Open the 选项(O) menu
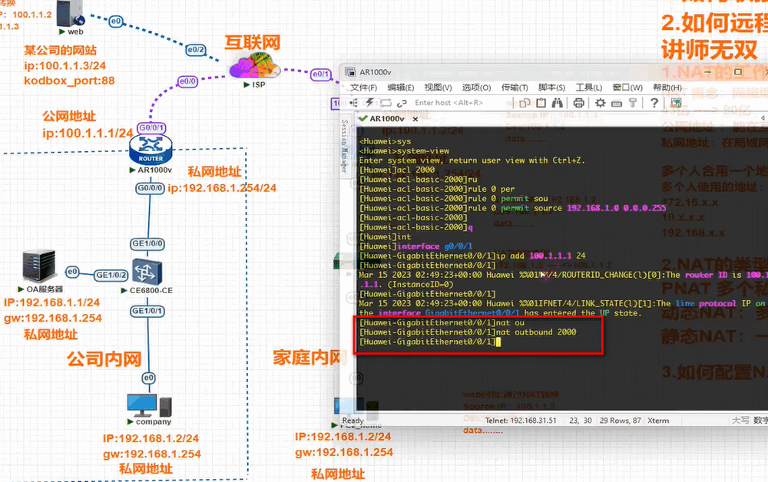The width and height of the screenshot is (768, 482). pos(476,87)
